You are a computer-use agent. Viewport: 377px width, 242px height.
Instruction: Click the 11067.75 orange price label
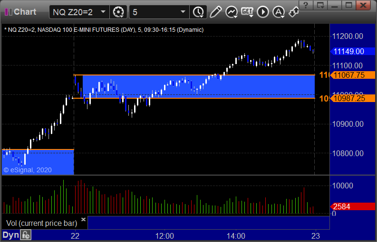[352, 75]
